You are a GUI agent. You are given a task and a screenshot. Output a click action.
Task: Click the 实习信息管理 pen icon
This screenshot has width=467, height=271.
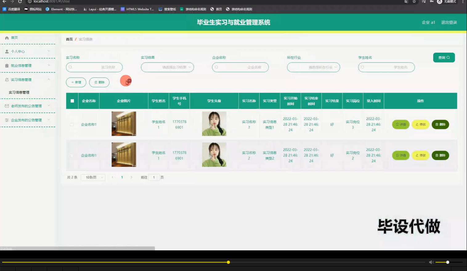pyautogui.click(x=7, y=79)
